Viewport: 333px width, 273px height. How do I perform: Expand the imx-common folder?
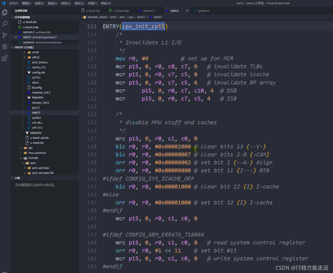pos(37,153)
